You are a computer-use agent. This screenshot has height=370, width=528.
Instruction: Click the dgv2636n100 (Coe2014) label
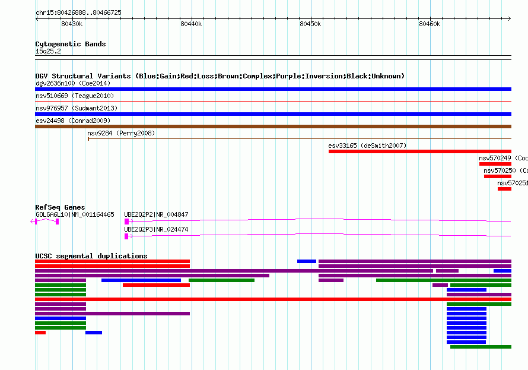[73, 83]
